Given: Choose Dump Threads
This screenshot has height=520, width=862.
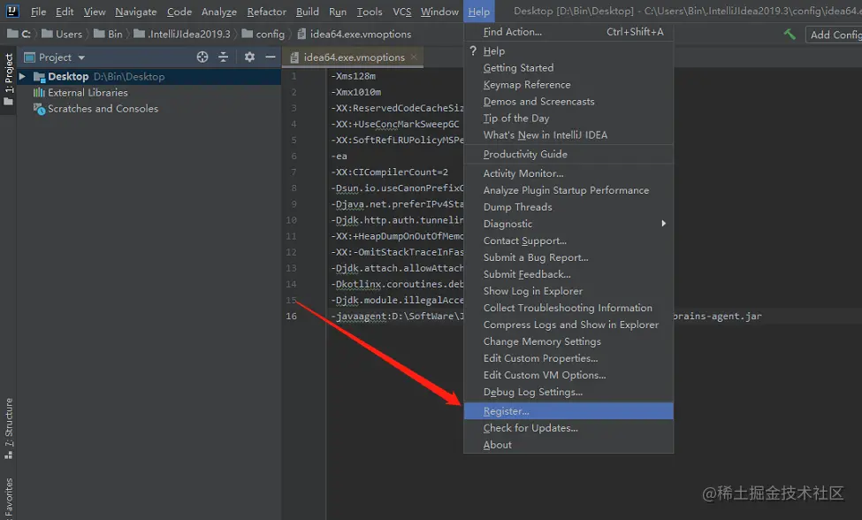Looking at the screenshot, I should click(568, 207).
